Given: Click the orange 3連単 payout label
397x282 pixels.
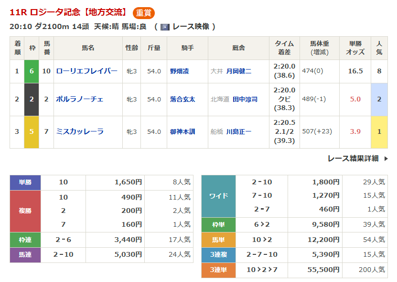Looking at the screenshot, I should pos(218,270).
